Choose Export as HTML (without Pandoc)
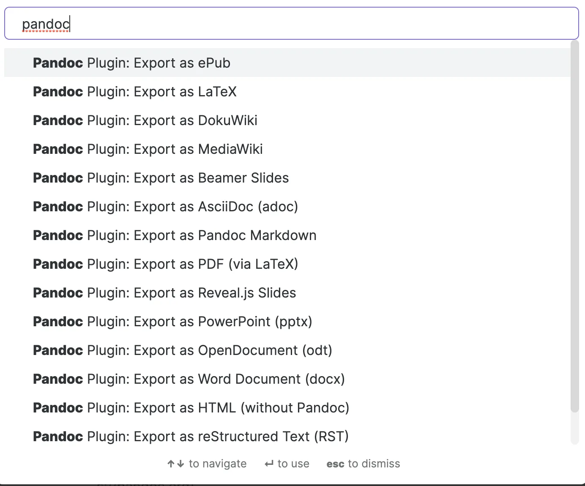585x486 pixels. tap(191, 408)
